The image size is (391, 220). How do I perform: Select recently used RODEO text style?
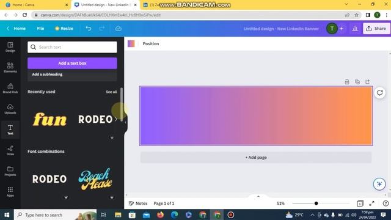tap(95, 119)
